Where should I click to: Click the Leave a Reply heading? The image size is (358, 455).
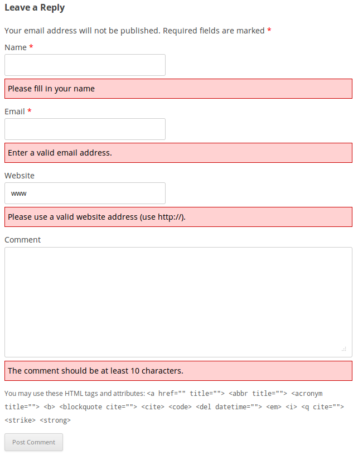35,8
